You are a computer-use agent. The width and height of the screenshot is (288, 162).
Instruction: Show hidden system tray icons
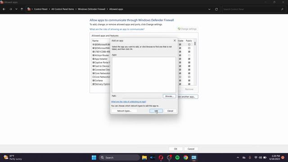click(x=238, y=157)
